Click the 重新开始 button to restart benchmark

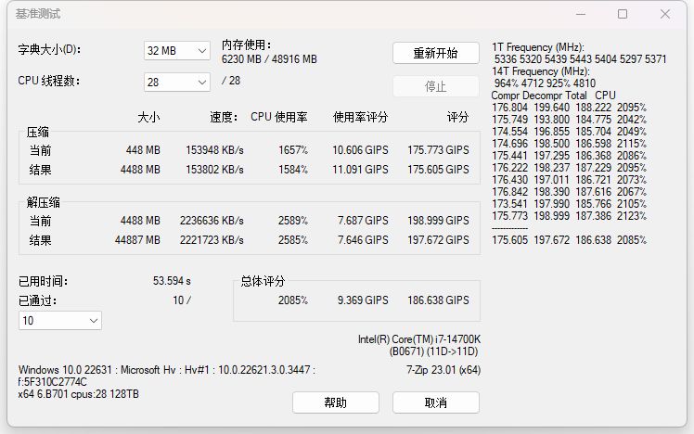click(x=435, y=53)
